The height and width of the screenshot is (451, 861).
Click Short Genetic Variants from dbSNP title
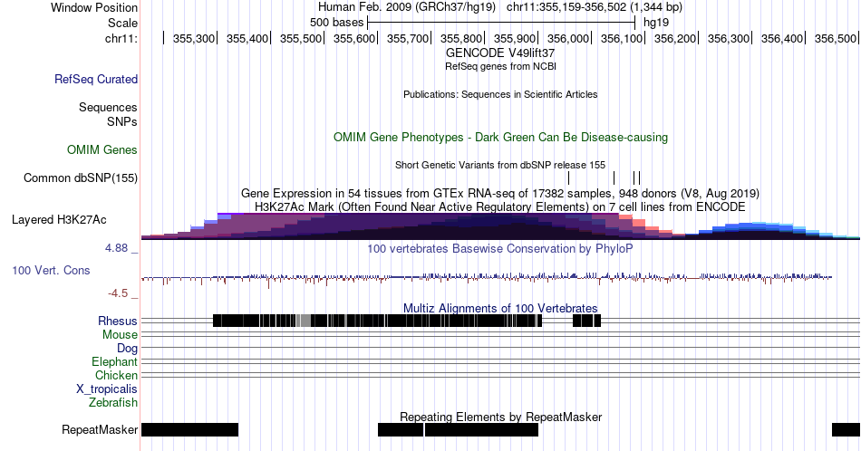point(500,165)
